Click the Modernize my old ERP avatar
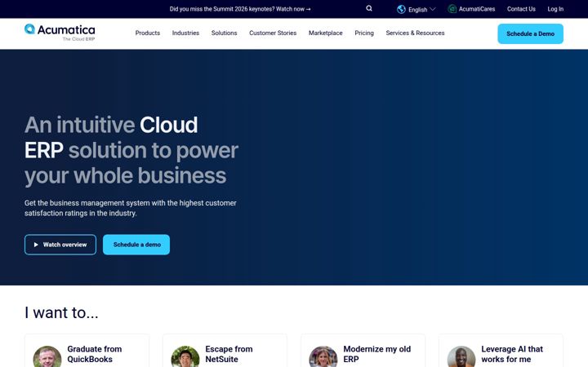 323,356
